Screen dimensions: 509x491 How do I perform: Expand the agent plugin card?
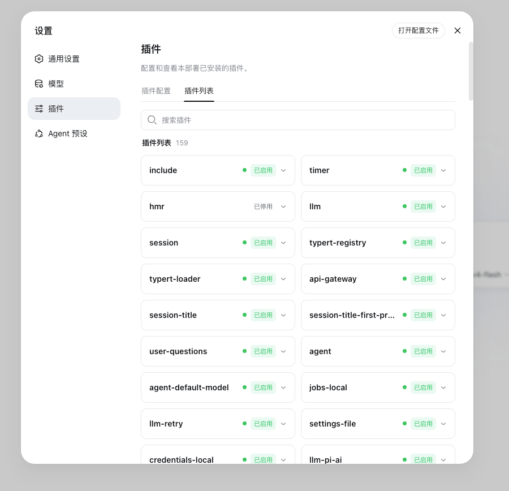(x=443, y=351)
